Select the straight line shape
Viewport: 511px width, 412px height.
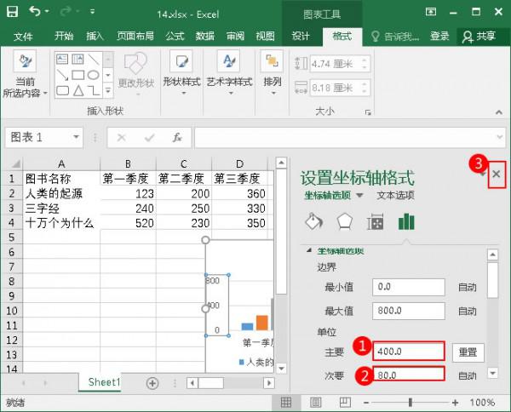click(x=94, y=60)
